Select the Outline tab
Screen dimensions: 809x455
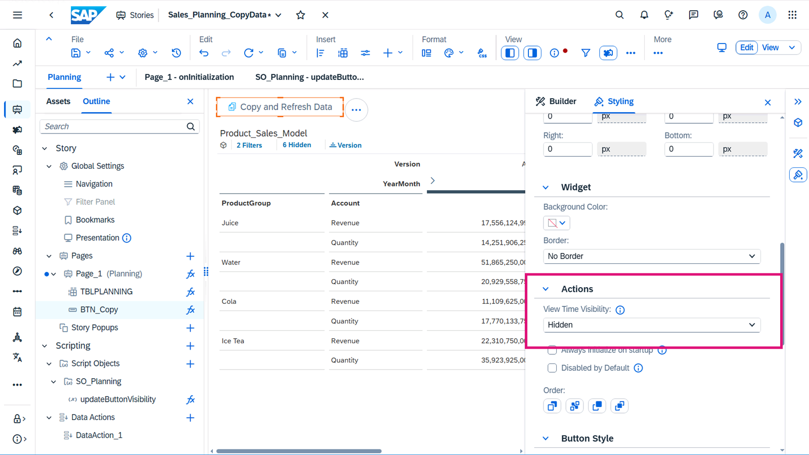pyautogui.click(x=97, y=102)
